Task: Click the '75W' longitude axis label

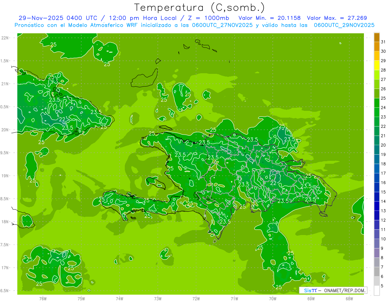Action: [81, 298]
